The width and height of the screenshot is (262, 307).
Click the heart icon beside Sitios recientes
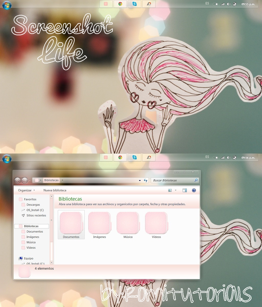pyautogui.click(x=23, y=215)
